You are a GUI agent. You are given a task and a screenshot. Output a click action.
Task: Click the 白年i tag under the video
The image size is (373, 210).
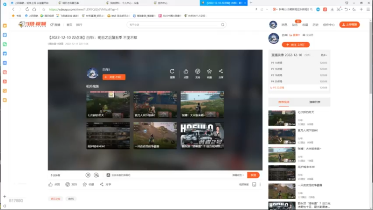(71, 199)
